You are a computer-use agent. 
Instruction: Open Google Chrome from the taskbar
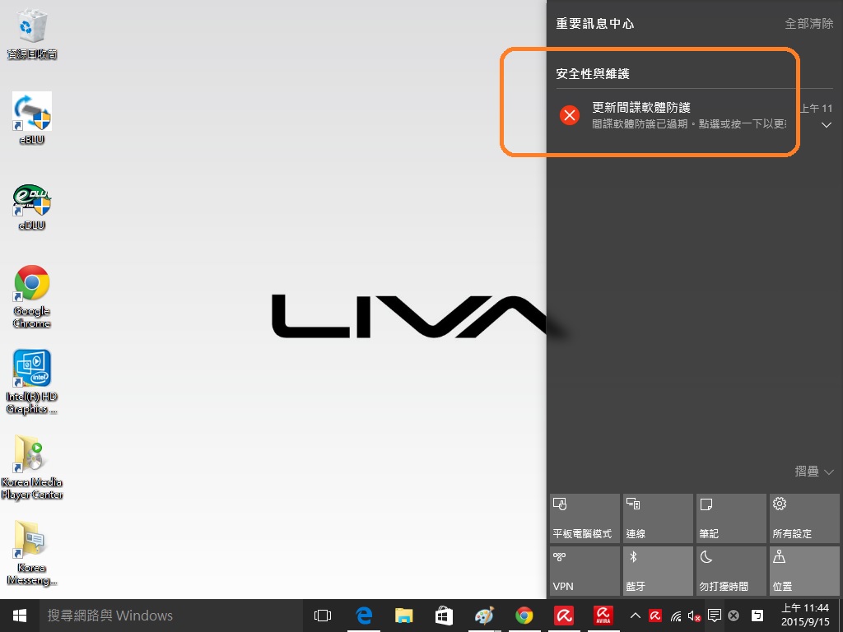pos(524,616)
